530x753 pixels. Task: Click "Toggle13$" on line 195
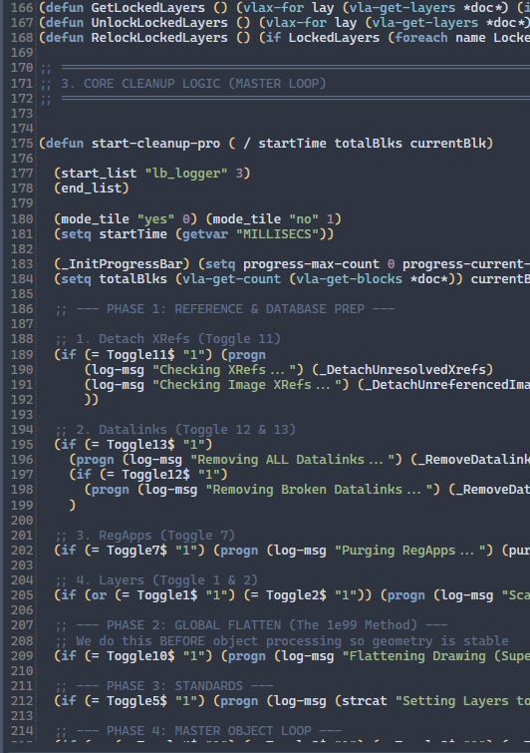[140, 444]
